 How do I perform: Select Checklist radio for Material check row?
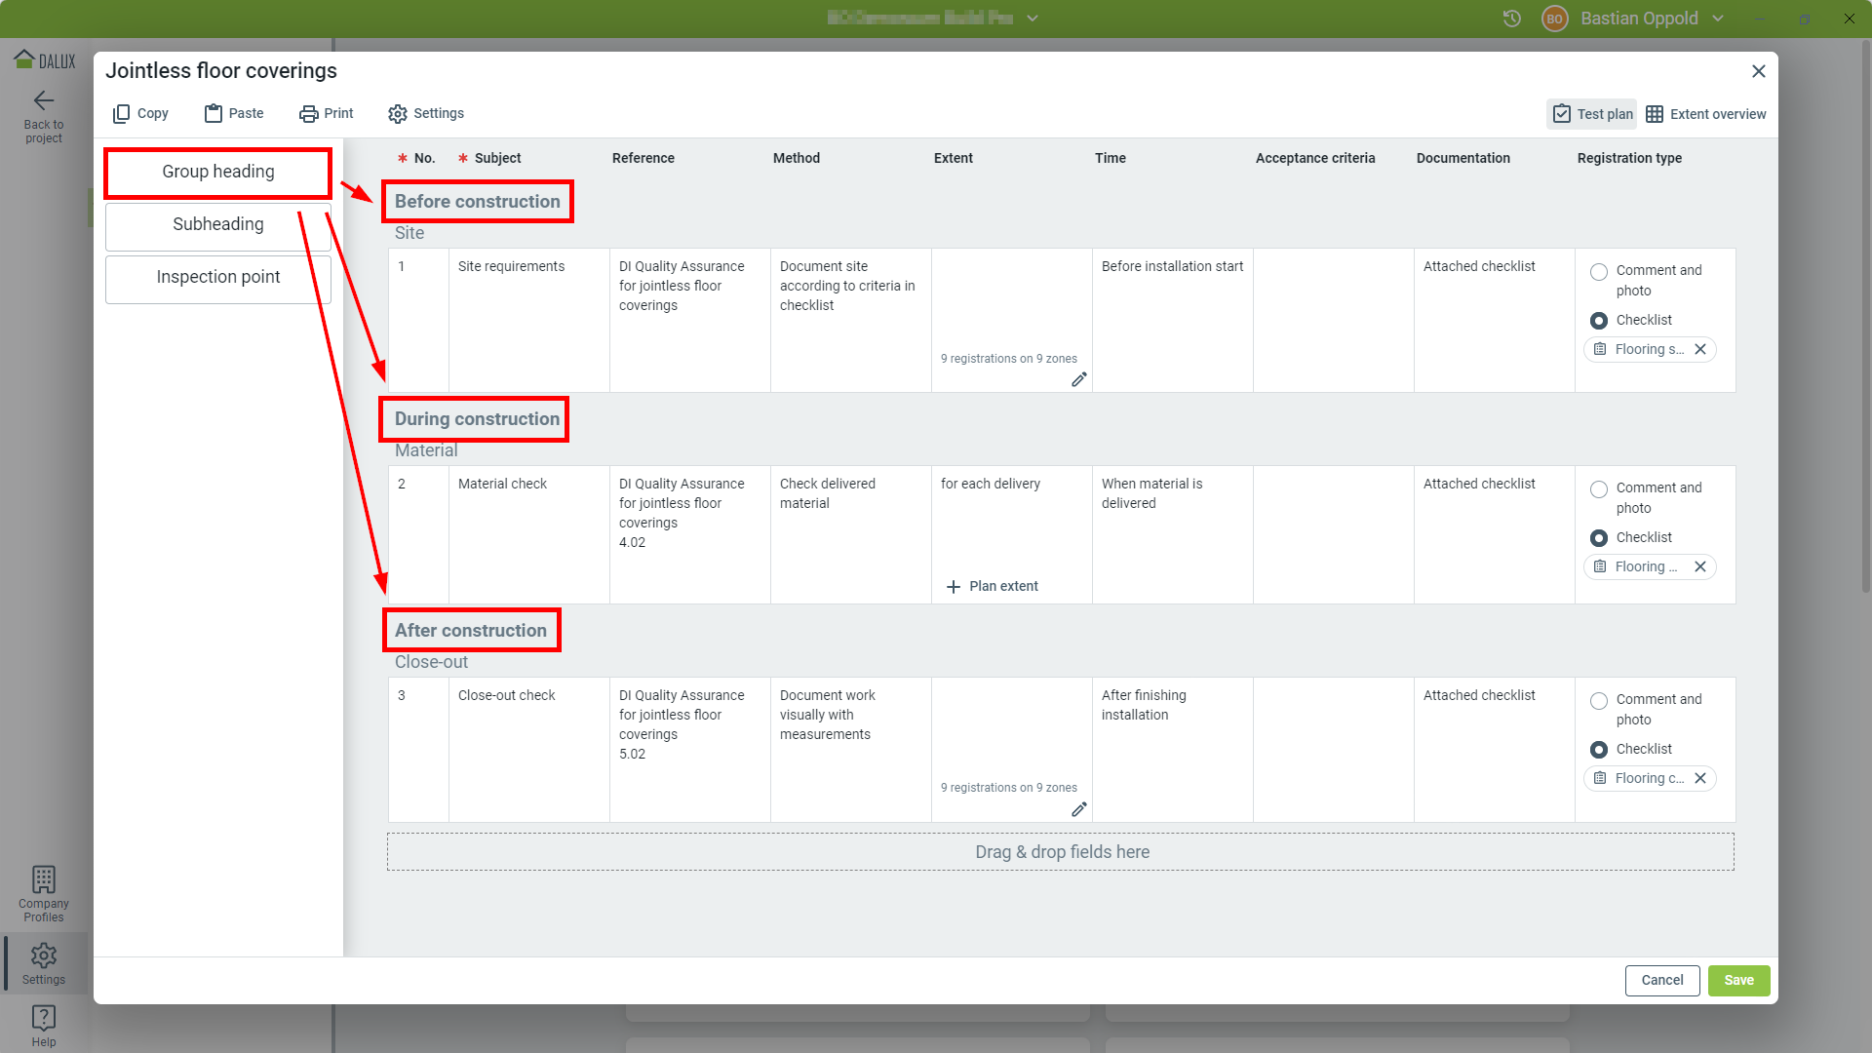[1599, 538]
